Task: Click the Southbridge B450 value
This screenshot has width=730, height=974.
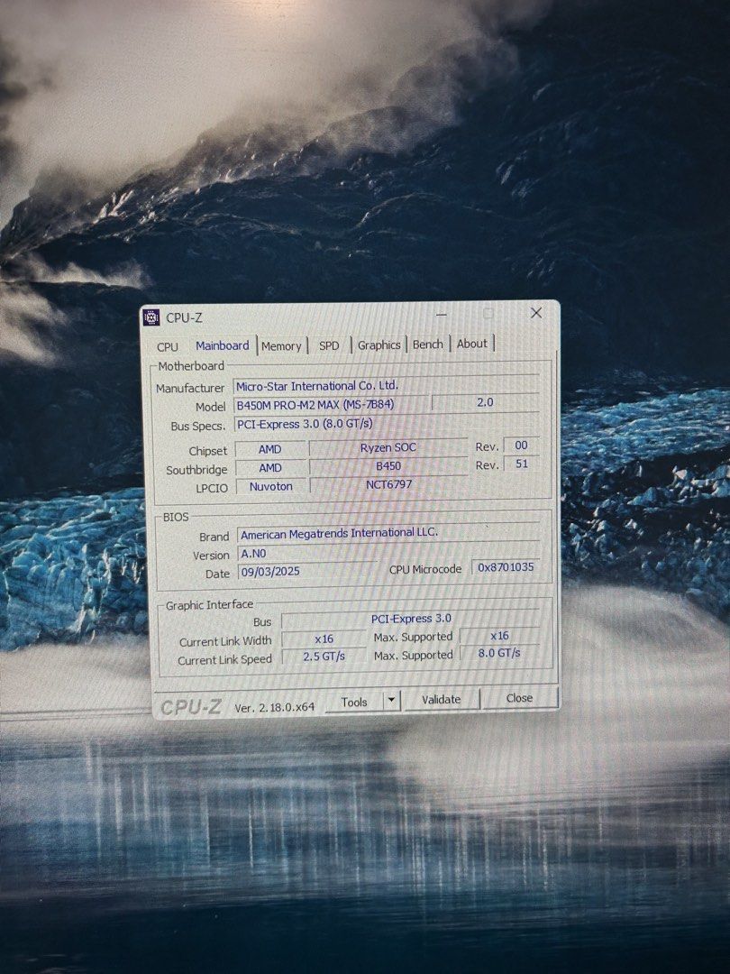Action: tap(388, 466)
